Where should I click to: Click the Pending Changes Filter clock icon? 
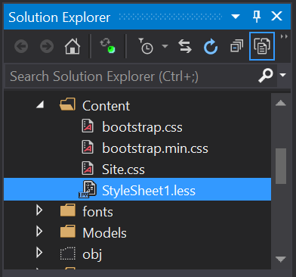[146, 46]
